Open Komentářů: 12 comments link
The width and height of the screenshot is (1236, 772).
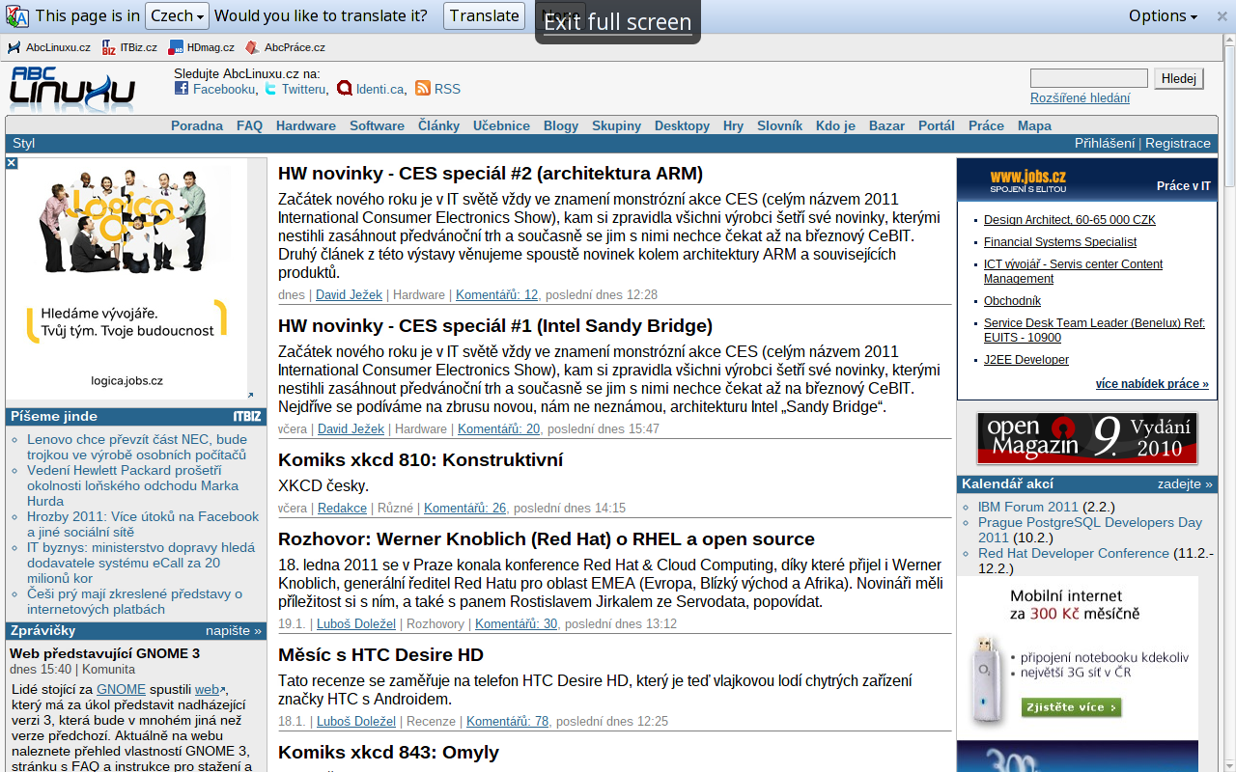tap(496, 295)
